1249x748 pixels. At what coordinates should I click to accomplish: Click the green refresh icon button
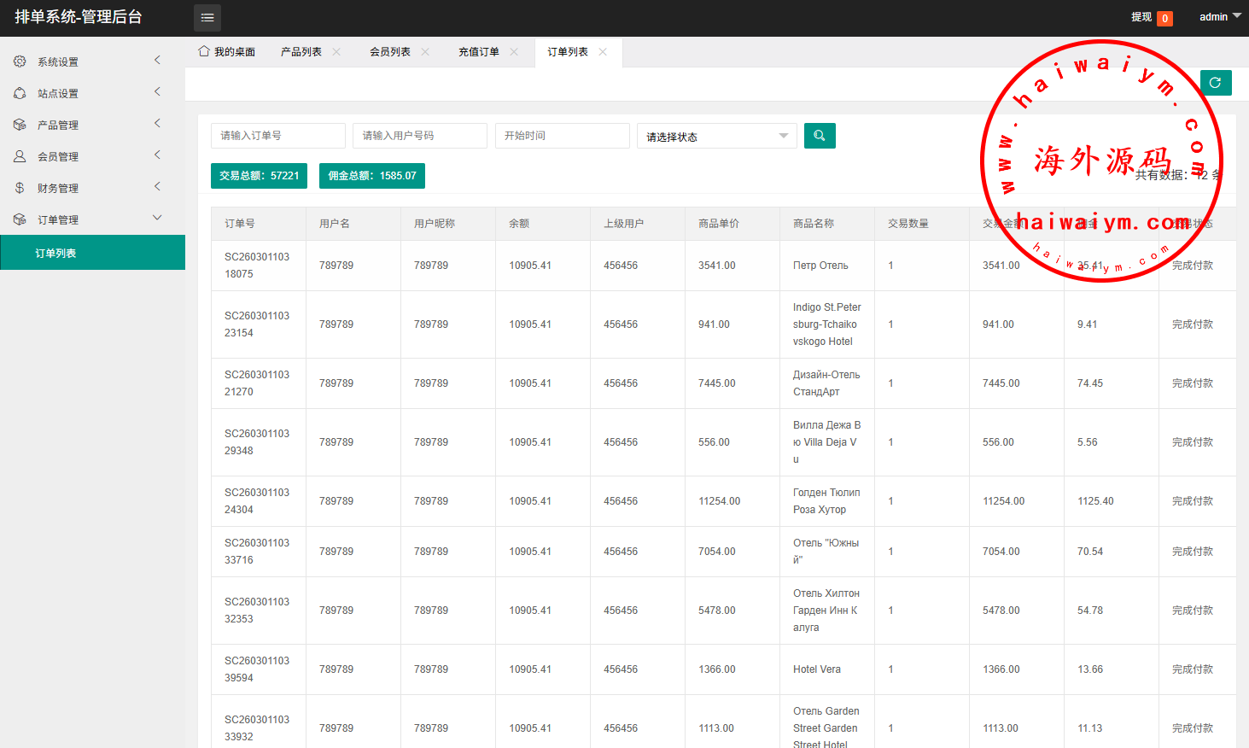pyautogui.click(x=1215, y=83)
